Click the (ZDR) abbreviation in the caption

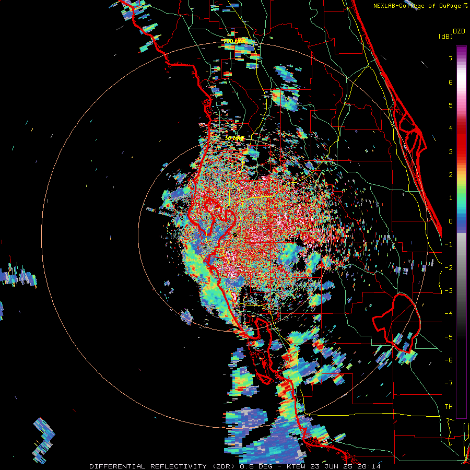tap(222, 466)
